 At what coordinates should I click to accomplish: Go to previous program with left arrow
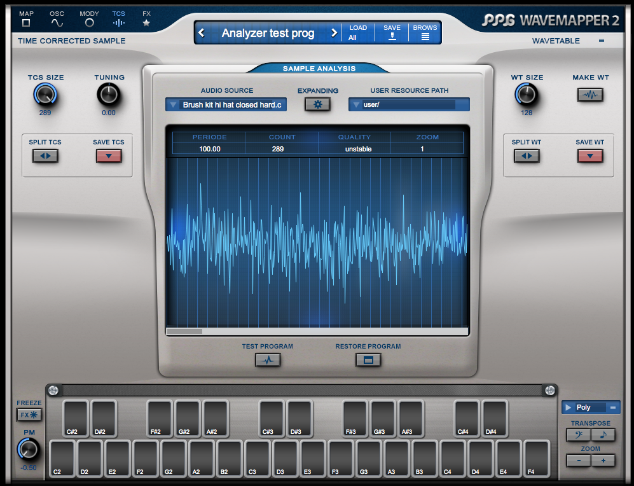pos(202,32)
